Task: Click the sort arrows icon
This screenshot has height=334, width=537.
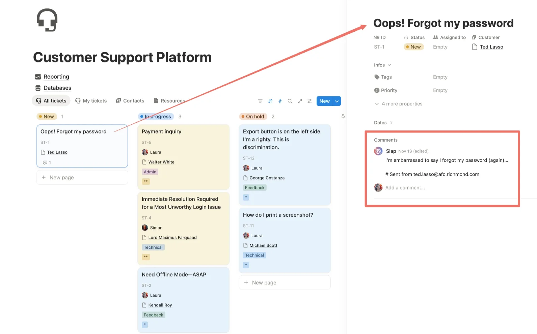Action: [270, 101]
